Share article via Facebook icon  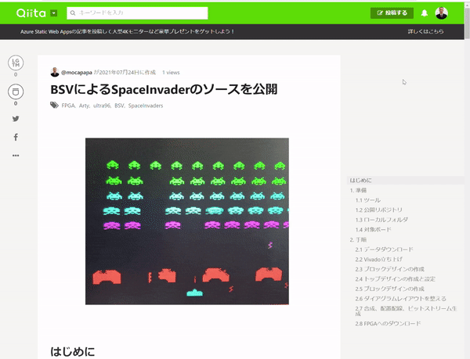[16, 137]
